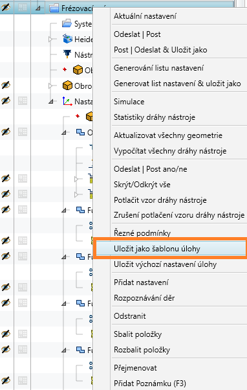
Task: Open the Syste folder icon
Action: [x=67, y=23]
